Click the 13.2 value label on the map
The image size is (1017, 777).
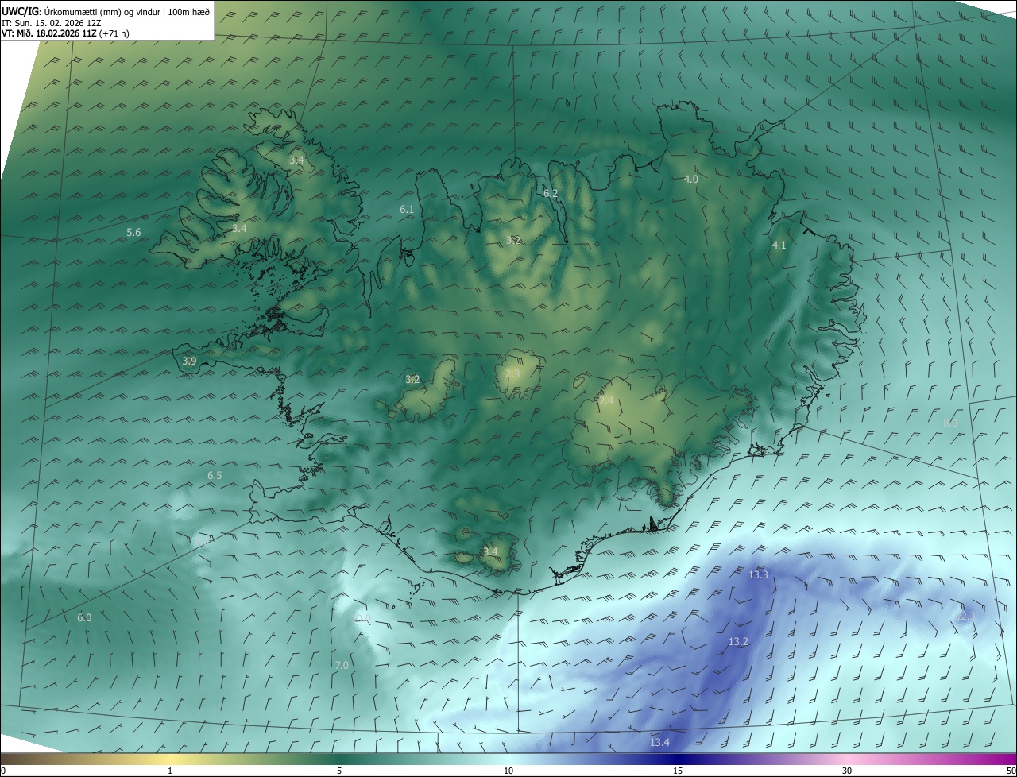738,642
